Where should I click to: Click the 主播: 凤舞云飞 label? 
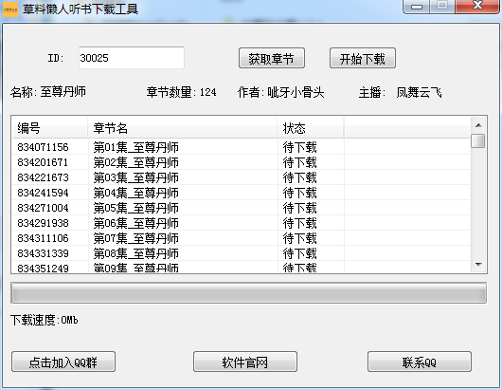tap(401, 92)
